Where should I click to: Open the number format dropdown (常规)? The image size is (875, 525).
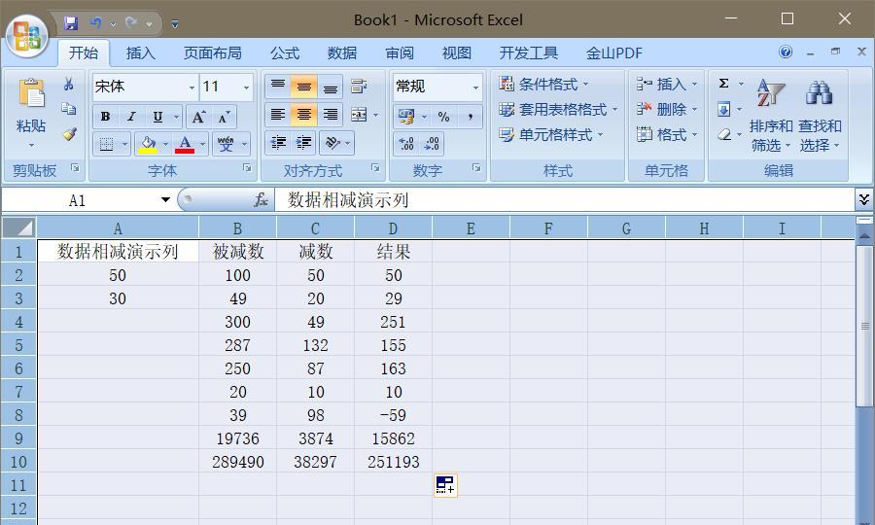[475, 87]
